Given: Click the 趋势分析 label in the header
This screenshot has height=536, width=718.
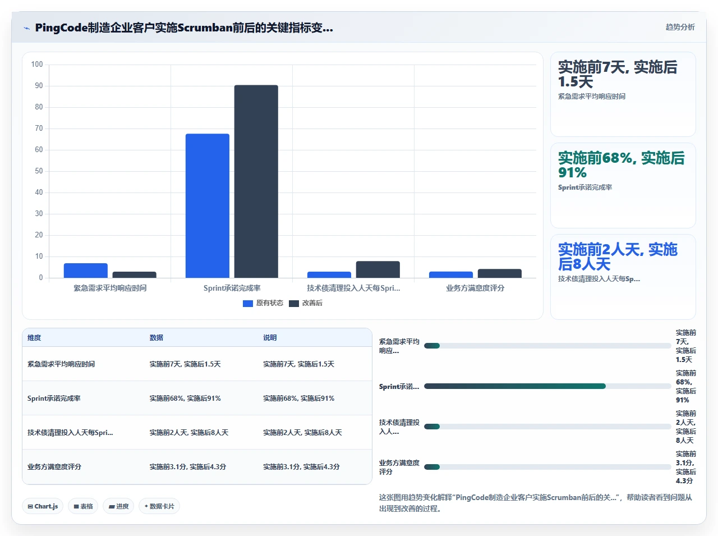Looking at the screenshot, I should coord(680,27).
